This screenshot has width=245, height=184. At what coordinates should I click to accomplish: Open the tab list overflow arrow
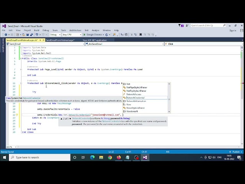(x=242, y=40)
